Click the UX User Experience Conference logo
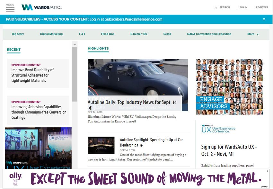Image resolution: width=273 pixels, height=189 pixels. pos(218,129)
